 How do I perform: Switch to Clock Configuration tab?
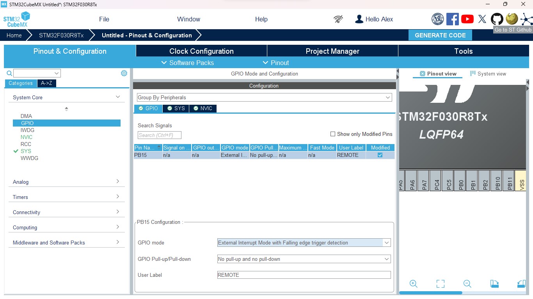pos(201,51)
